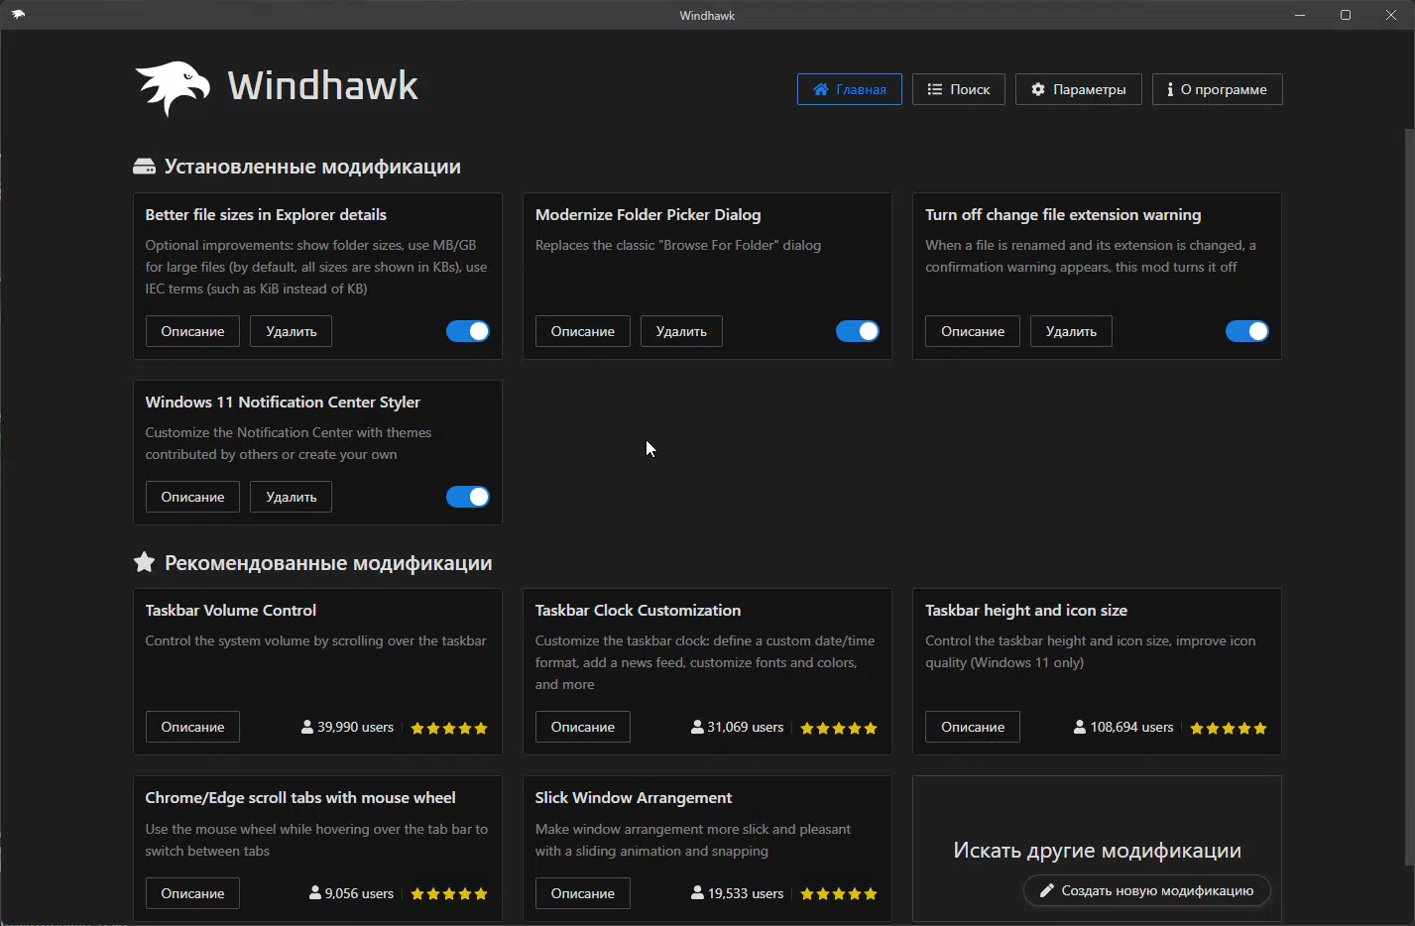
Task: Maximize the Windhawk window
Action: [x=1346, y=15]
